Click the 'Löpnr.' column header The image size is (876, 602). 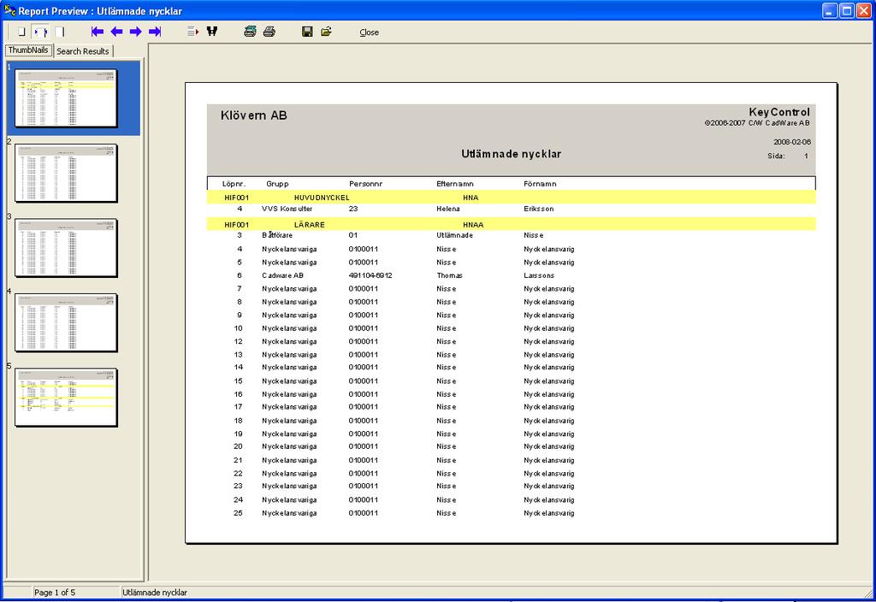coord(234,184)
